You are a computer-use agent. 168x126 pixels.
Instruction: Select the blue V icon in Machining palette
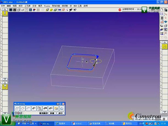pos(62,108)
